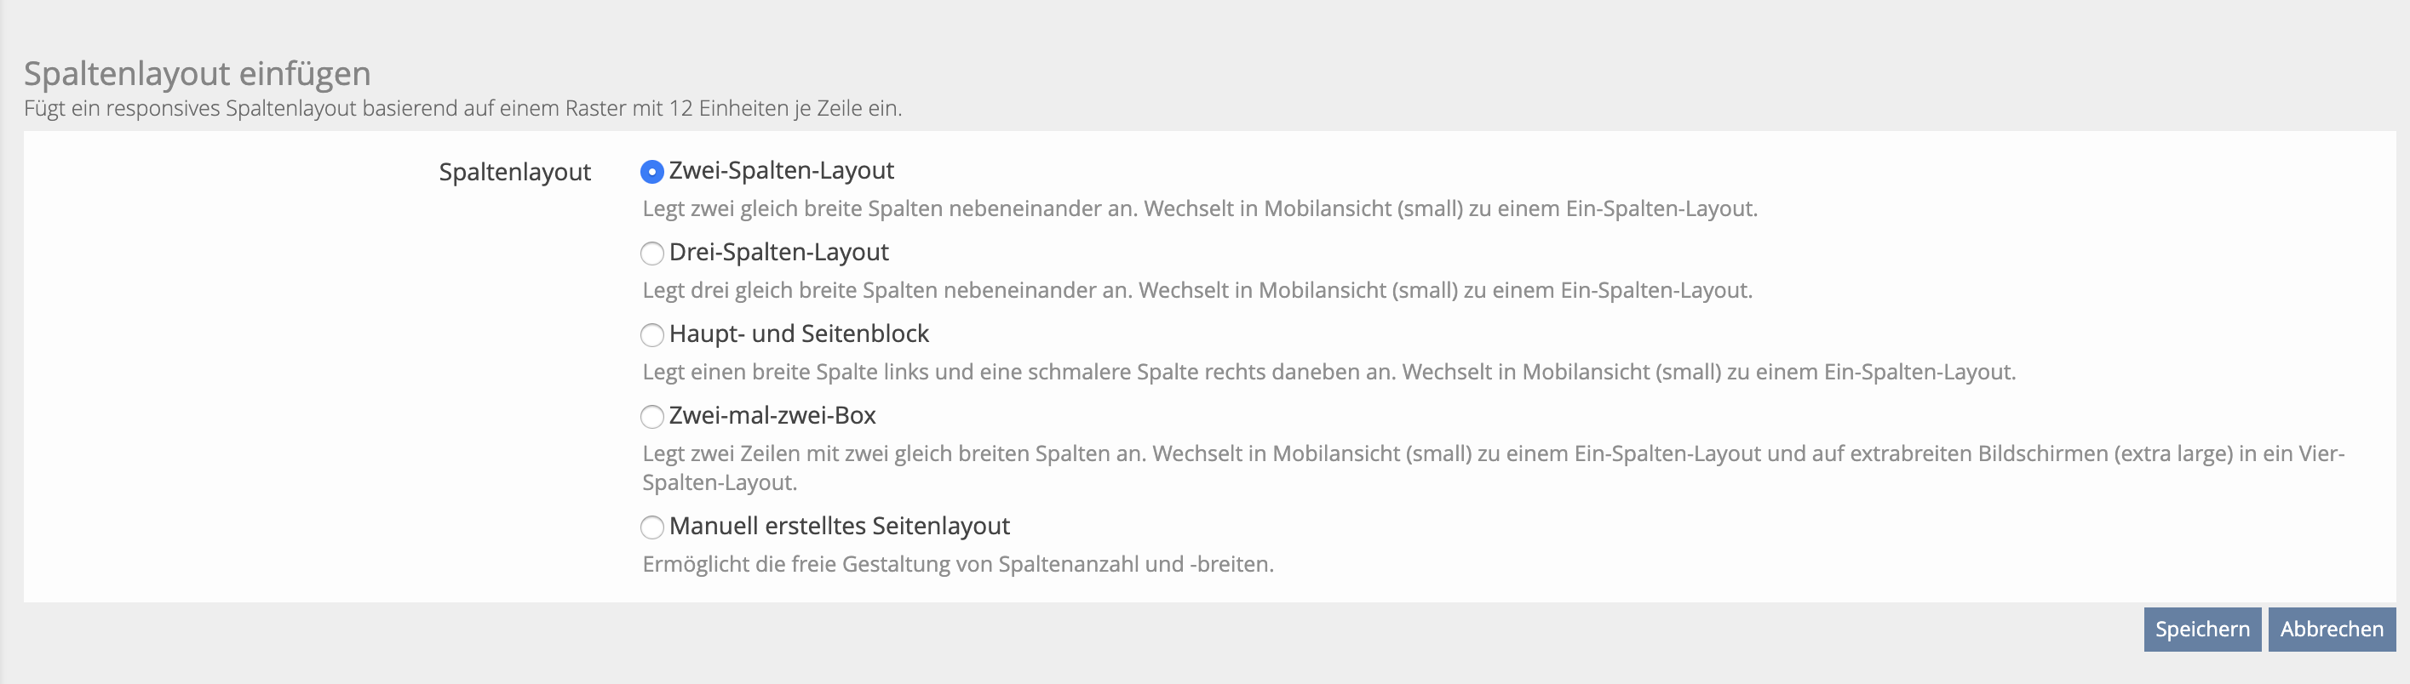Click the 'Zwei-Spalten-Layout' label text
This screenshot has width=2410, height=684.
[x=781, y=171]
